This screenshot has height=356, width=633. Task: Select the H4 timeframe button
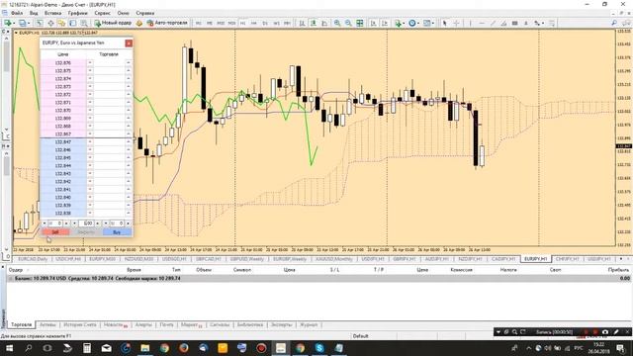coord(254,24)
